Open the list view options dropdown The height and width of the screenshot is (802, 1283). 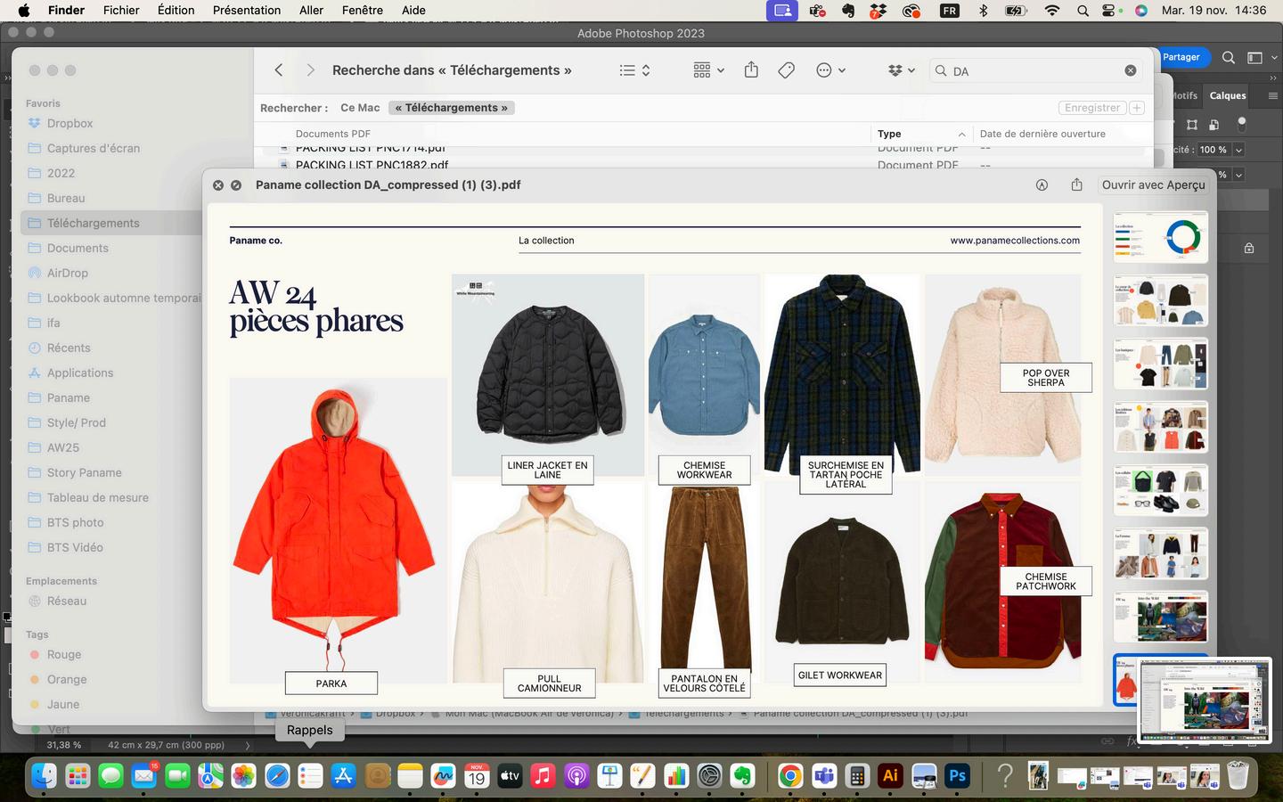pyautogui.click(x=635, y=70)
